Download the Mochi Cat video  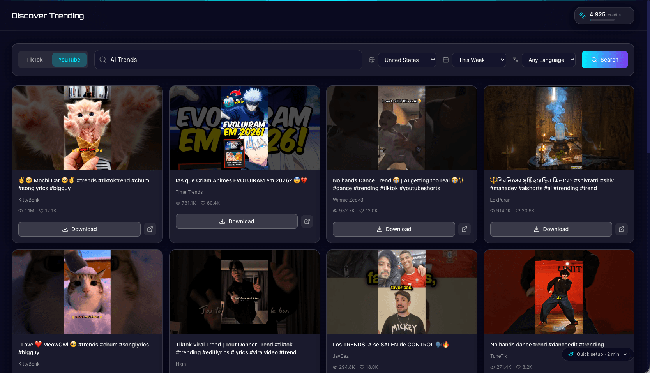(79, 229)
